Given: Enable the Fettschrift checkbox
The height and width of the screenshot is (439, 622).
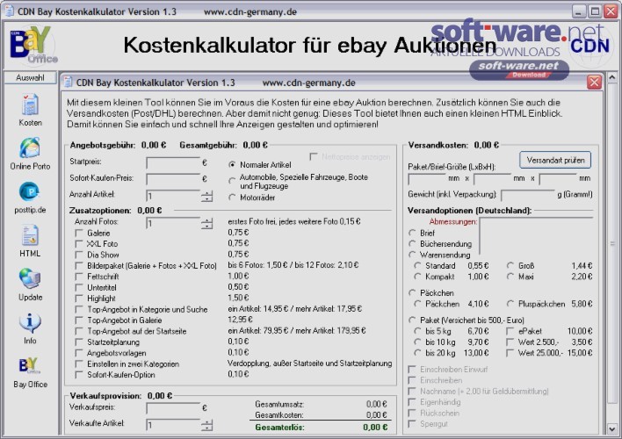Looking at the screenshot, I should (x=79, y=277).
